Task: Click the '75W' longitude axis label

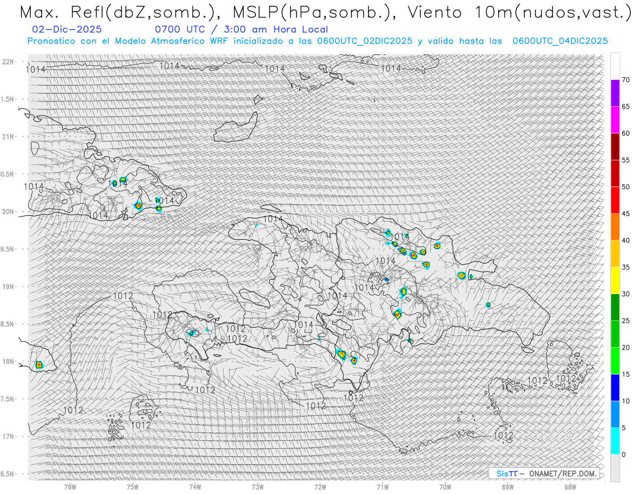Action: 133,486
